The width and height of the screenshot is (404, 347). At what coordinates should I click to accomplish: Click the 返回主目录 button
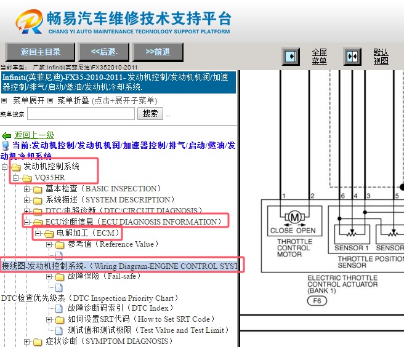[x=40, y=52]
